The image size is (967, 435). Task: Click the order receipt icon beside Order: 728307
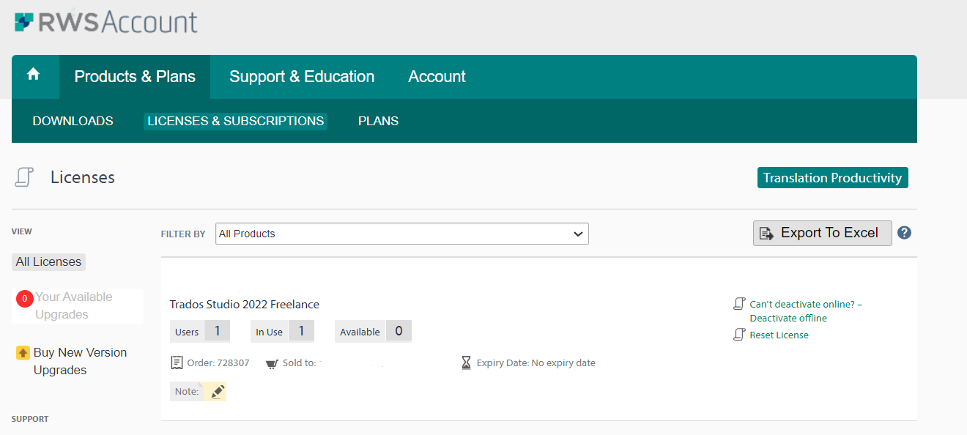pyautogui.click(x=177, y=362)
